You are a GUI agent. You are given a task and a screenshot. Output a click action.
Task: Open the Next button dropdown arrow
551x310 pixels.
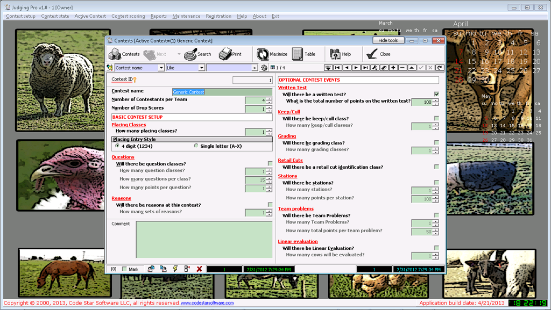[x=179, y=54]
